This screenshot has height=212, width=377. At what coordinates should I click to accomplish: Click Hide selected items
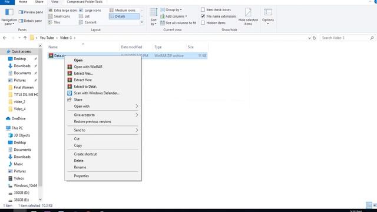point(248,16)
